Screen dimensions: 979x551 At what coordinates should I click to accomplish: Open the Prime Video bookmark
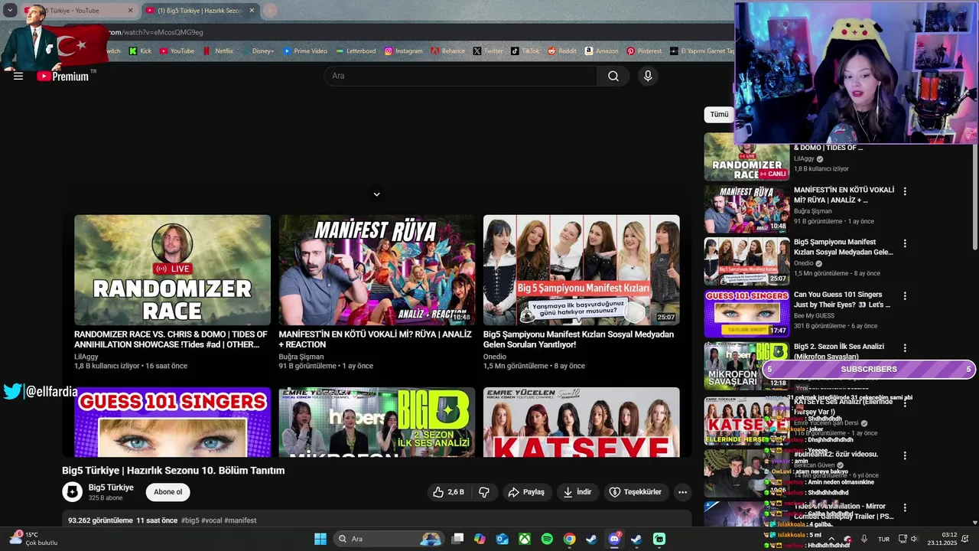pyautogui.click(x=305, y=51)
